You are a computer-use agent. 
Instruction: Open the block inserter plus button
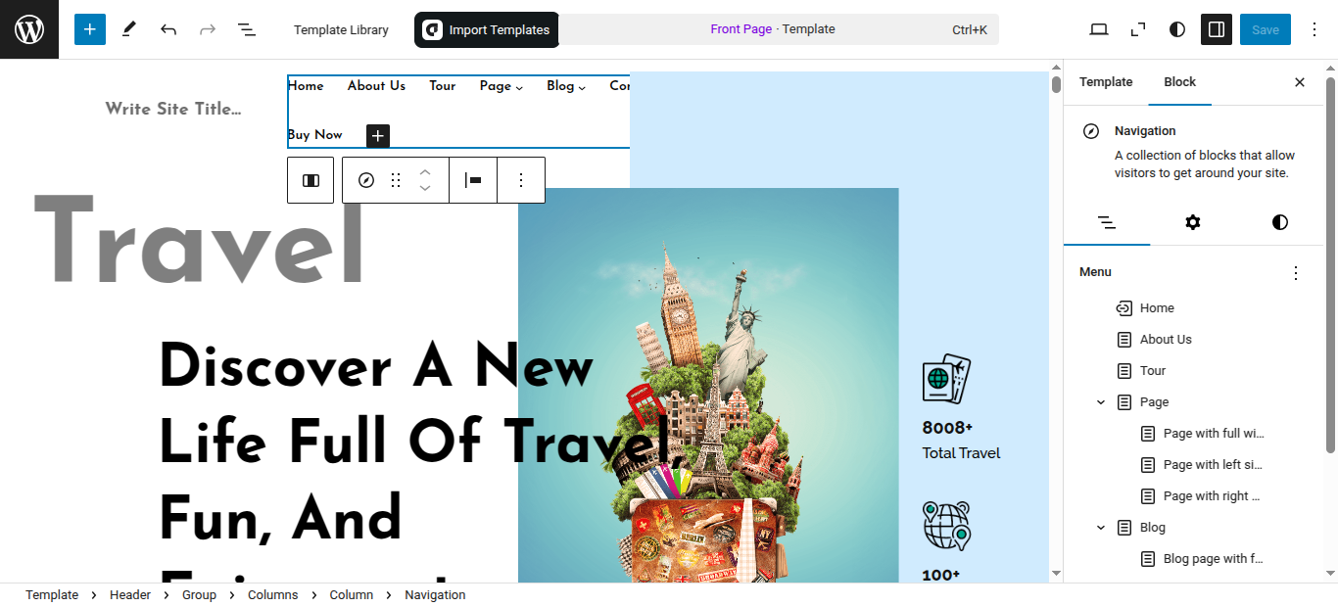click(x=89, y=29)
